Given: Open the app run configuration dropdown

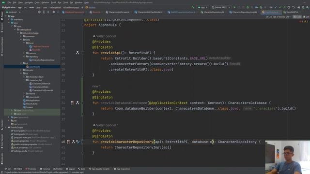Looking at the screenshot, I should tap(202, 7).
